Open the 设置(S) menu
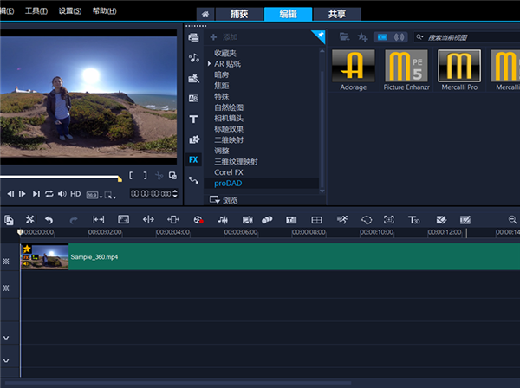Image resolution: width=520 pixels, height=388 pixels. coord(71,11)
